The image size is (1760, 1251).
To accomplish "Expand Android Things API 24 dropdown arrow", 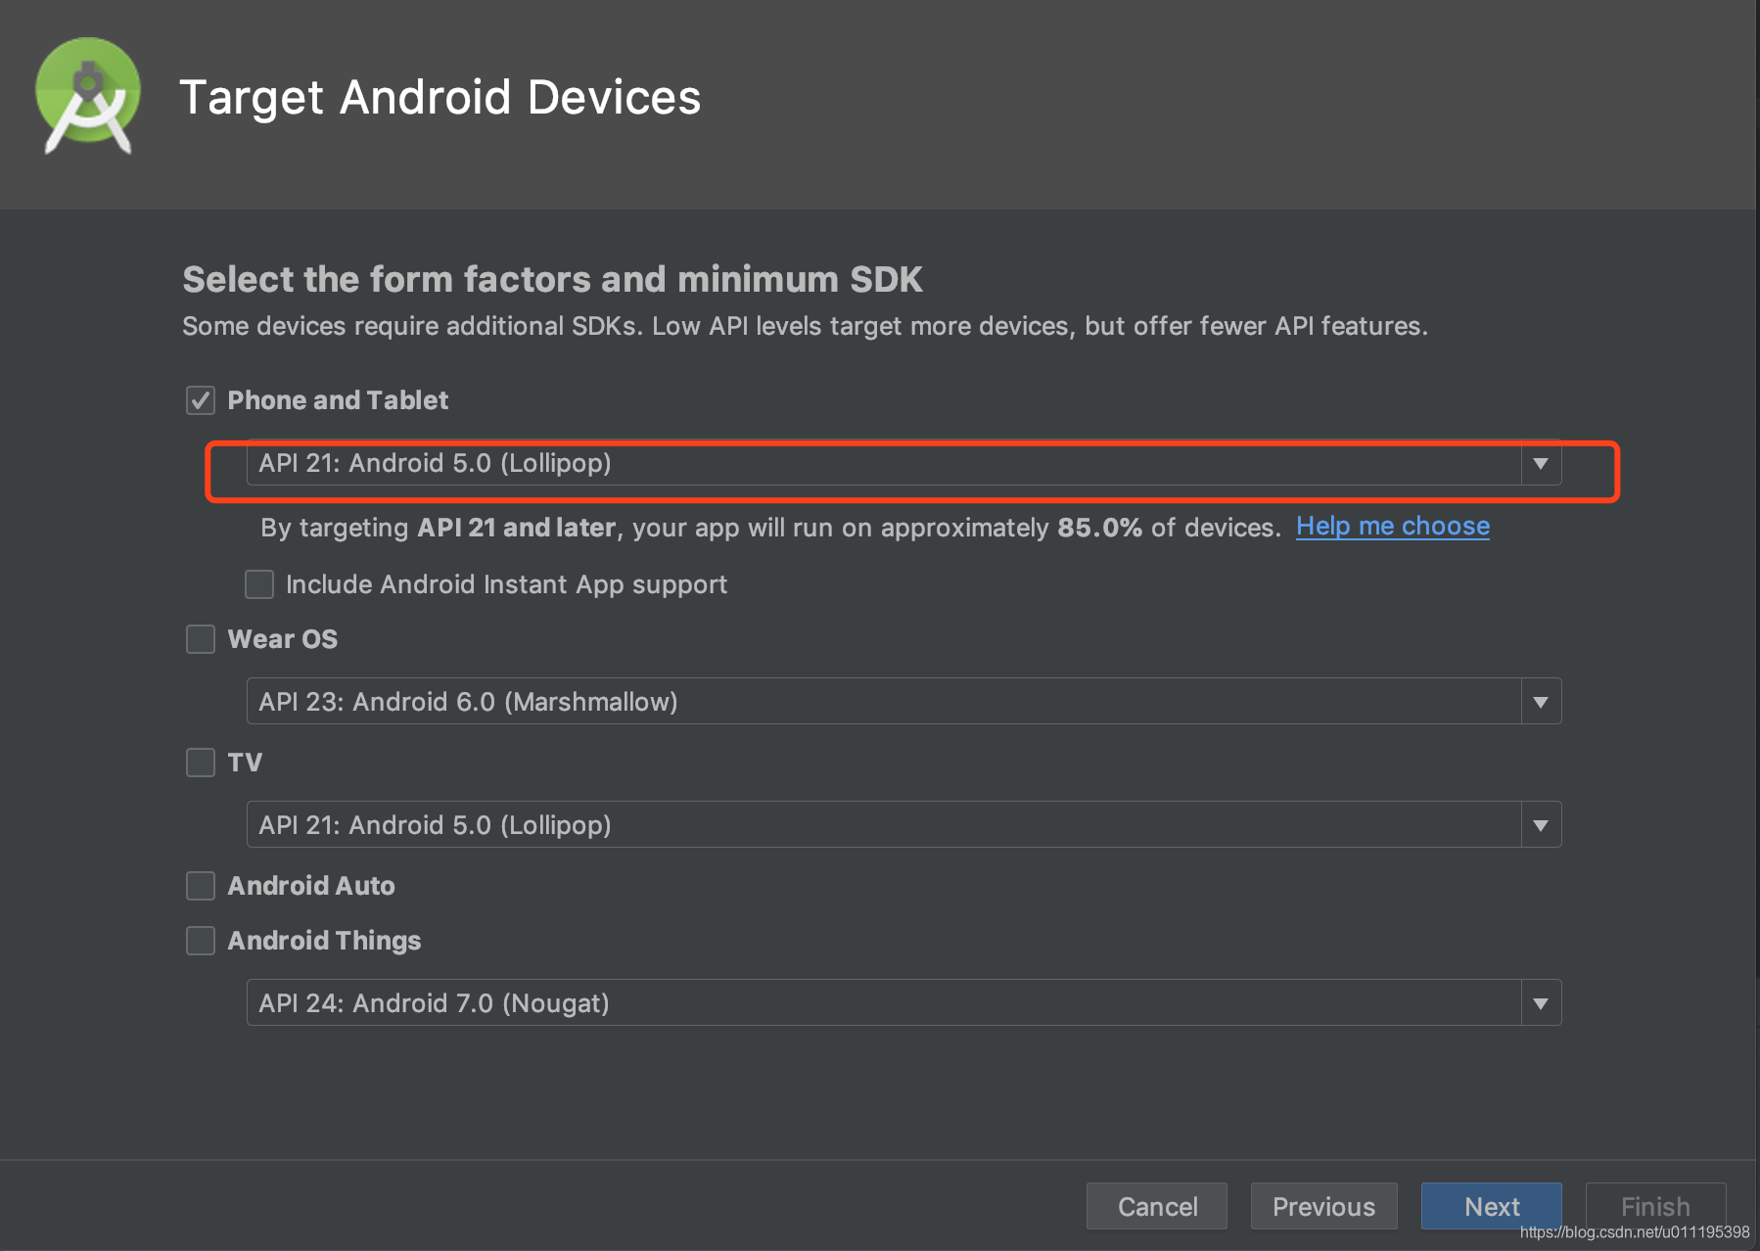I will point(1541,1003).
